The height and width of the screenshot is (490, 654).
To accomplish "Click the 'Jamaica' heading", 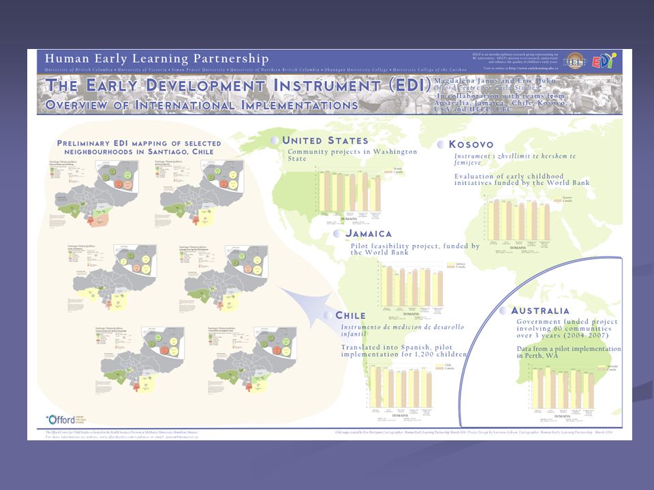I will coord(369,233).
